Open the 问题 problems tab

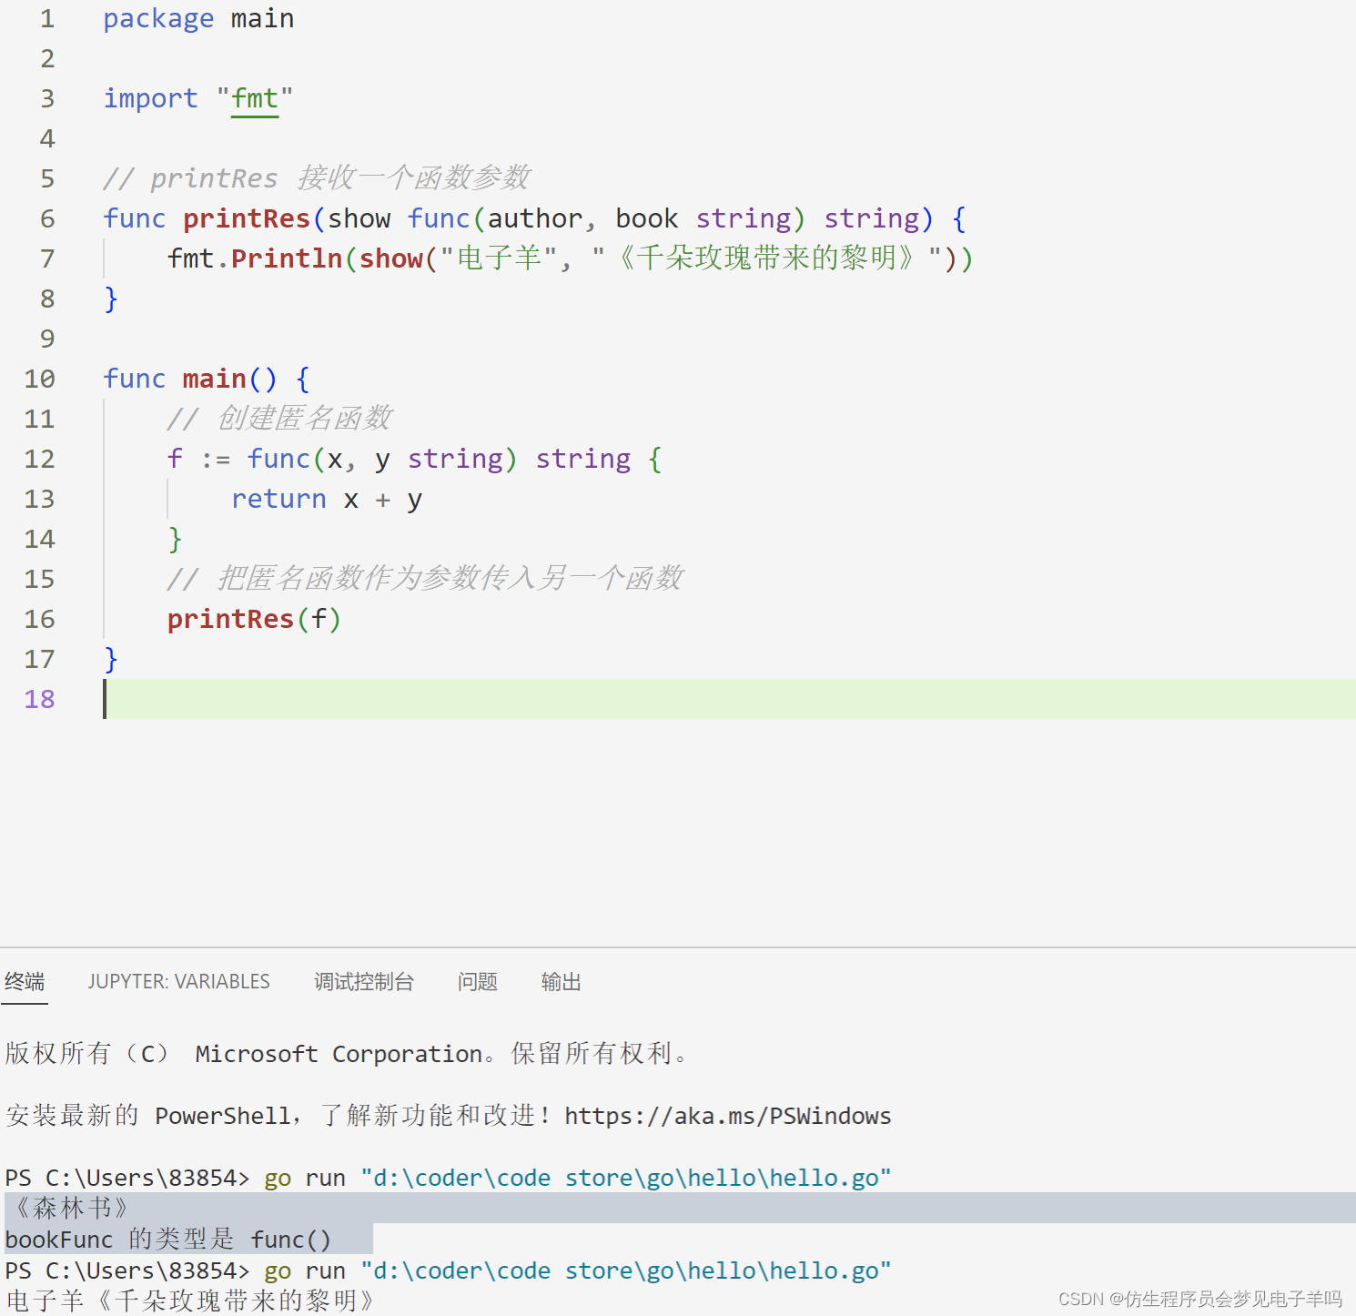pyautogui.click(x=477, y=981)
